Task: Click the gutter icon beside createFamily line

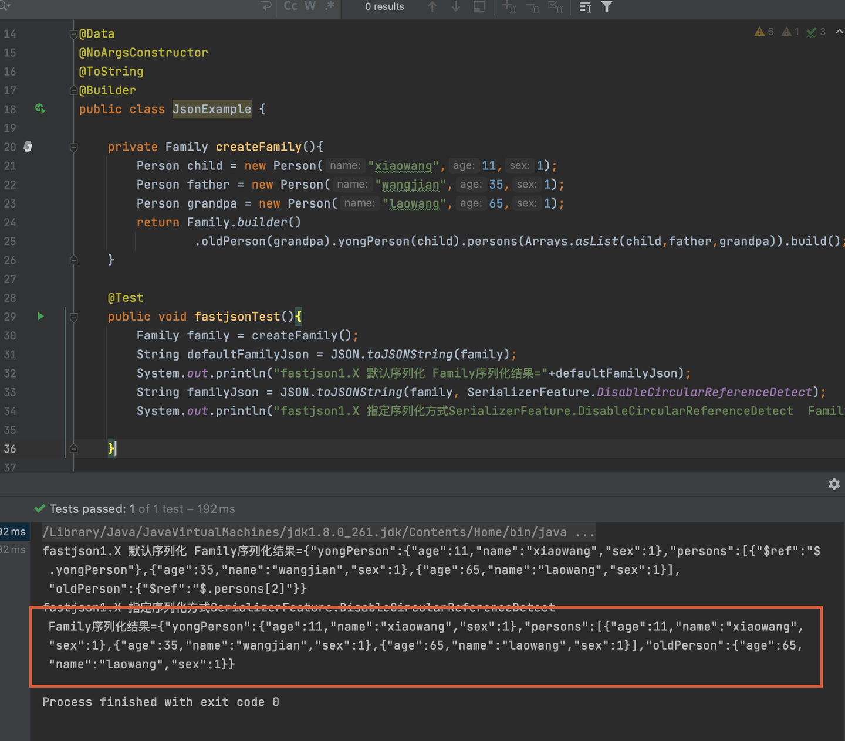Action: pyautogui.click(x=28, y=147)
